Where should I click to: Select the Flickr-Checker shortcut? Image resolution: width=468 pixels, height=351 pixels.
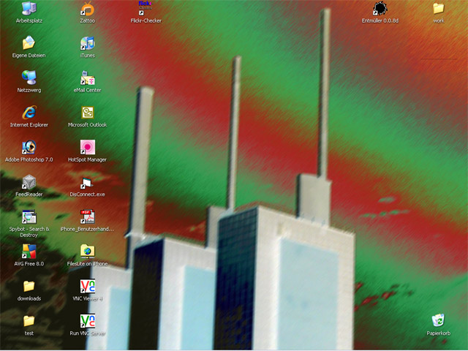point(146,10)
